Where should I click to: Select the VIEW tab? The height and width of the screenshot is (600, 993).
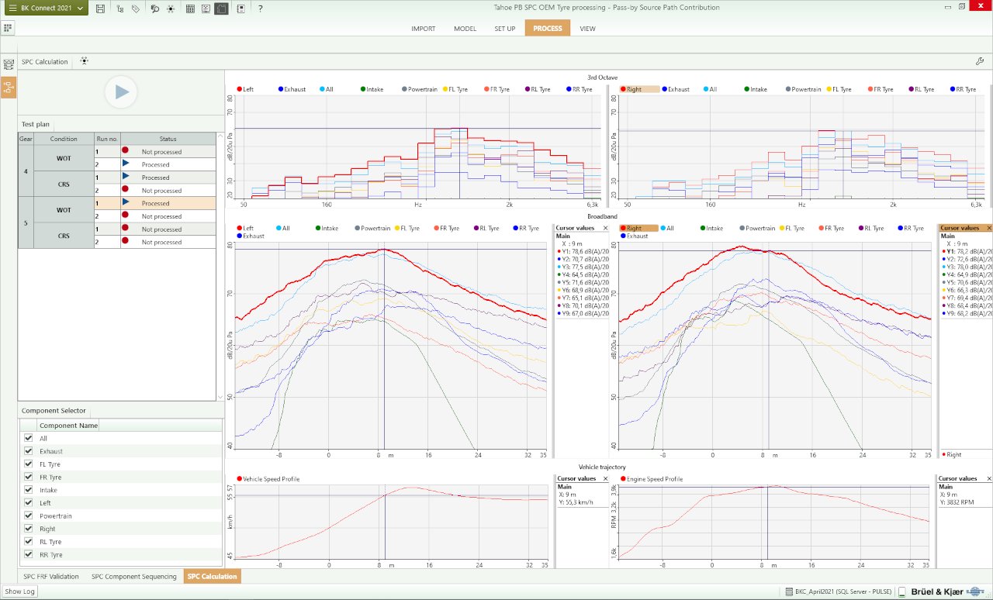587,29
